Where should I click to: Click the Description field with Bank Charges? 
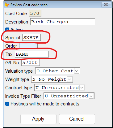pos(63,22)
